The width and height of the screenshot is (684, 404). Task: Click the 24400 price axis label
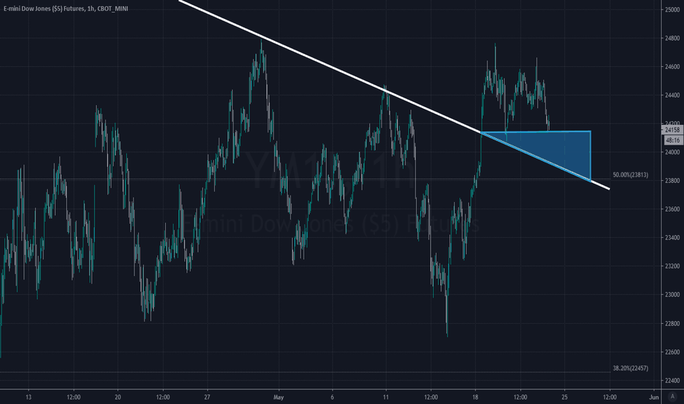point(672,95)
